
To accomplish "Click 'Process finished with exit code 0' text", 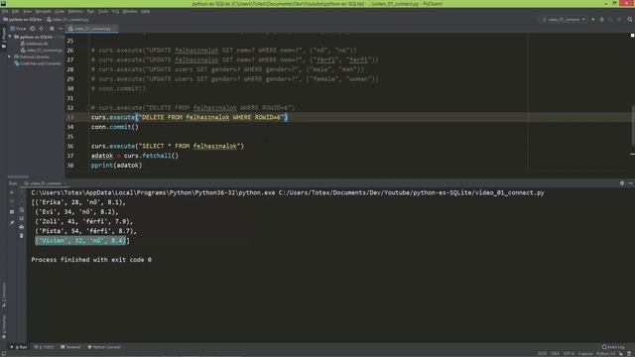I will pos(91,260).
